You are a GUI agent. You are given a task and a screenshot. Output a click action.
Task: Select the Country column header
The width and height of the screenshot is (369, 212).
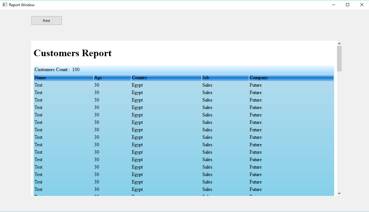coord(139,78)
